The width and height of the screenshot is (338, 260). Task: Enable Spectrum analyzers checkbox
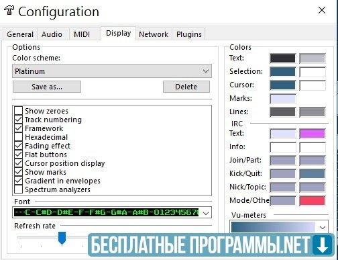click(x=18, y=189)
